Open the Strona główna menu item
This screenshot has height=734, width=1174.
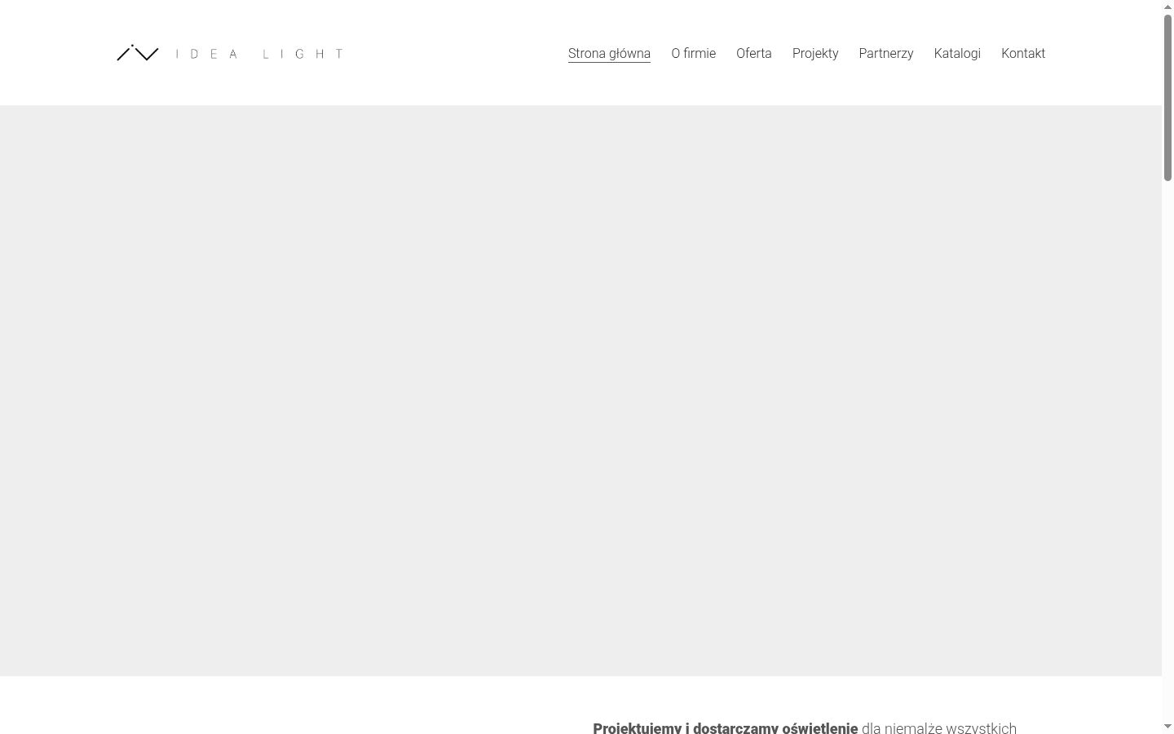tap(609, 54)
